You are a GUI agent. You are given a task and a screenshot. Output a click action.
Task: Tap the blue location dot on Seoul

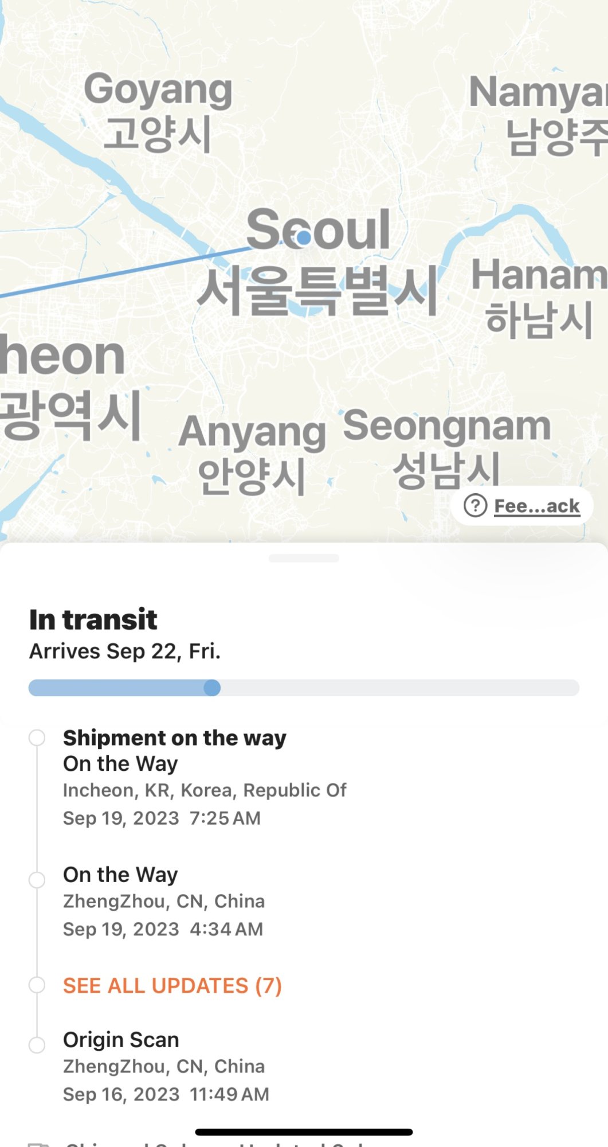(304, 237)
